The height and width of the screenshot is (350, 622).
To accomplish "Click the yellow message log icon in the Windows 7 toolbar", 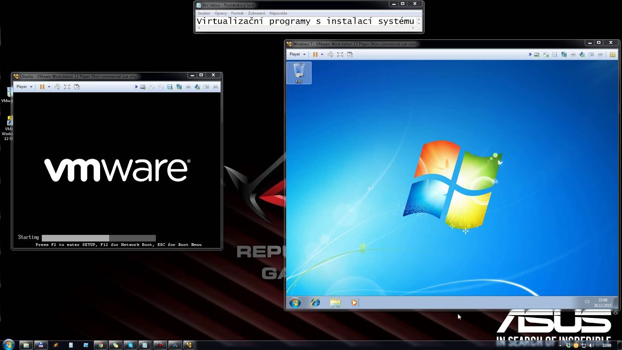I will pos(612,54).
